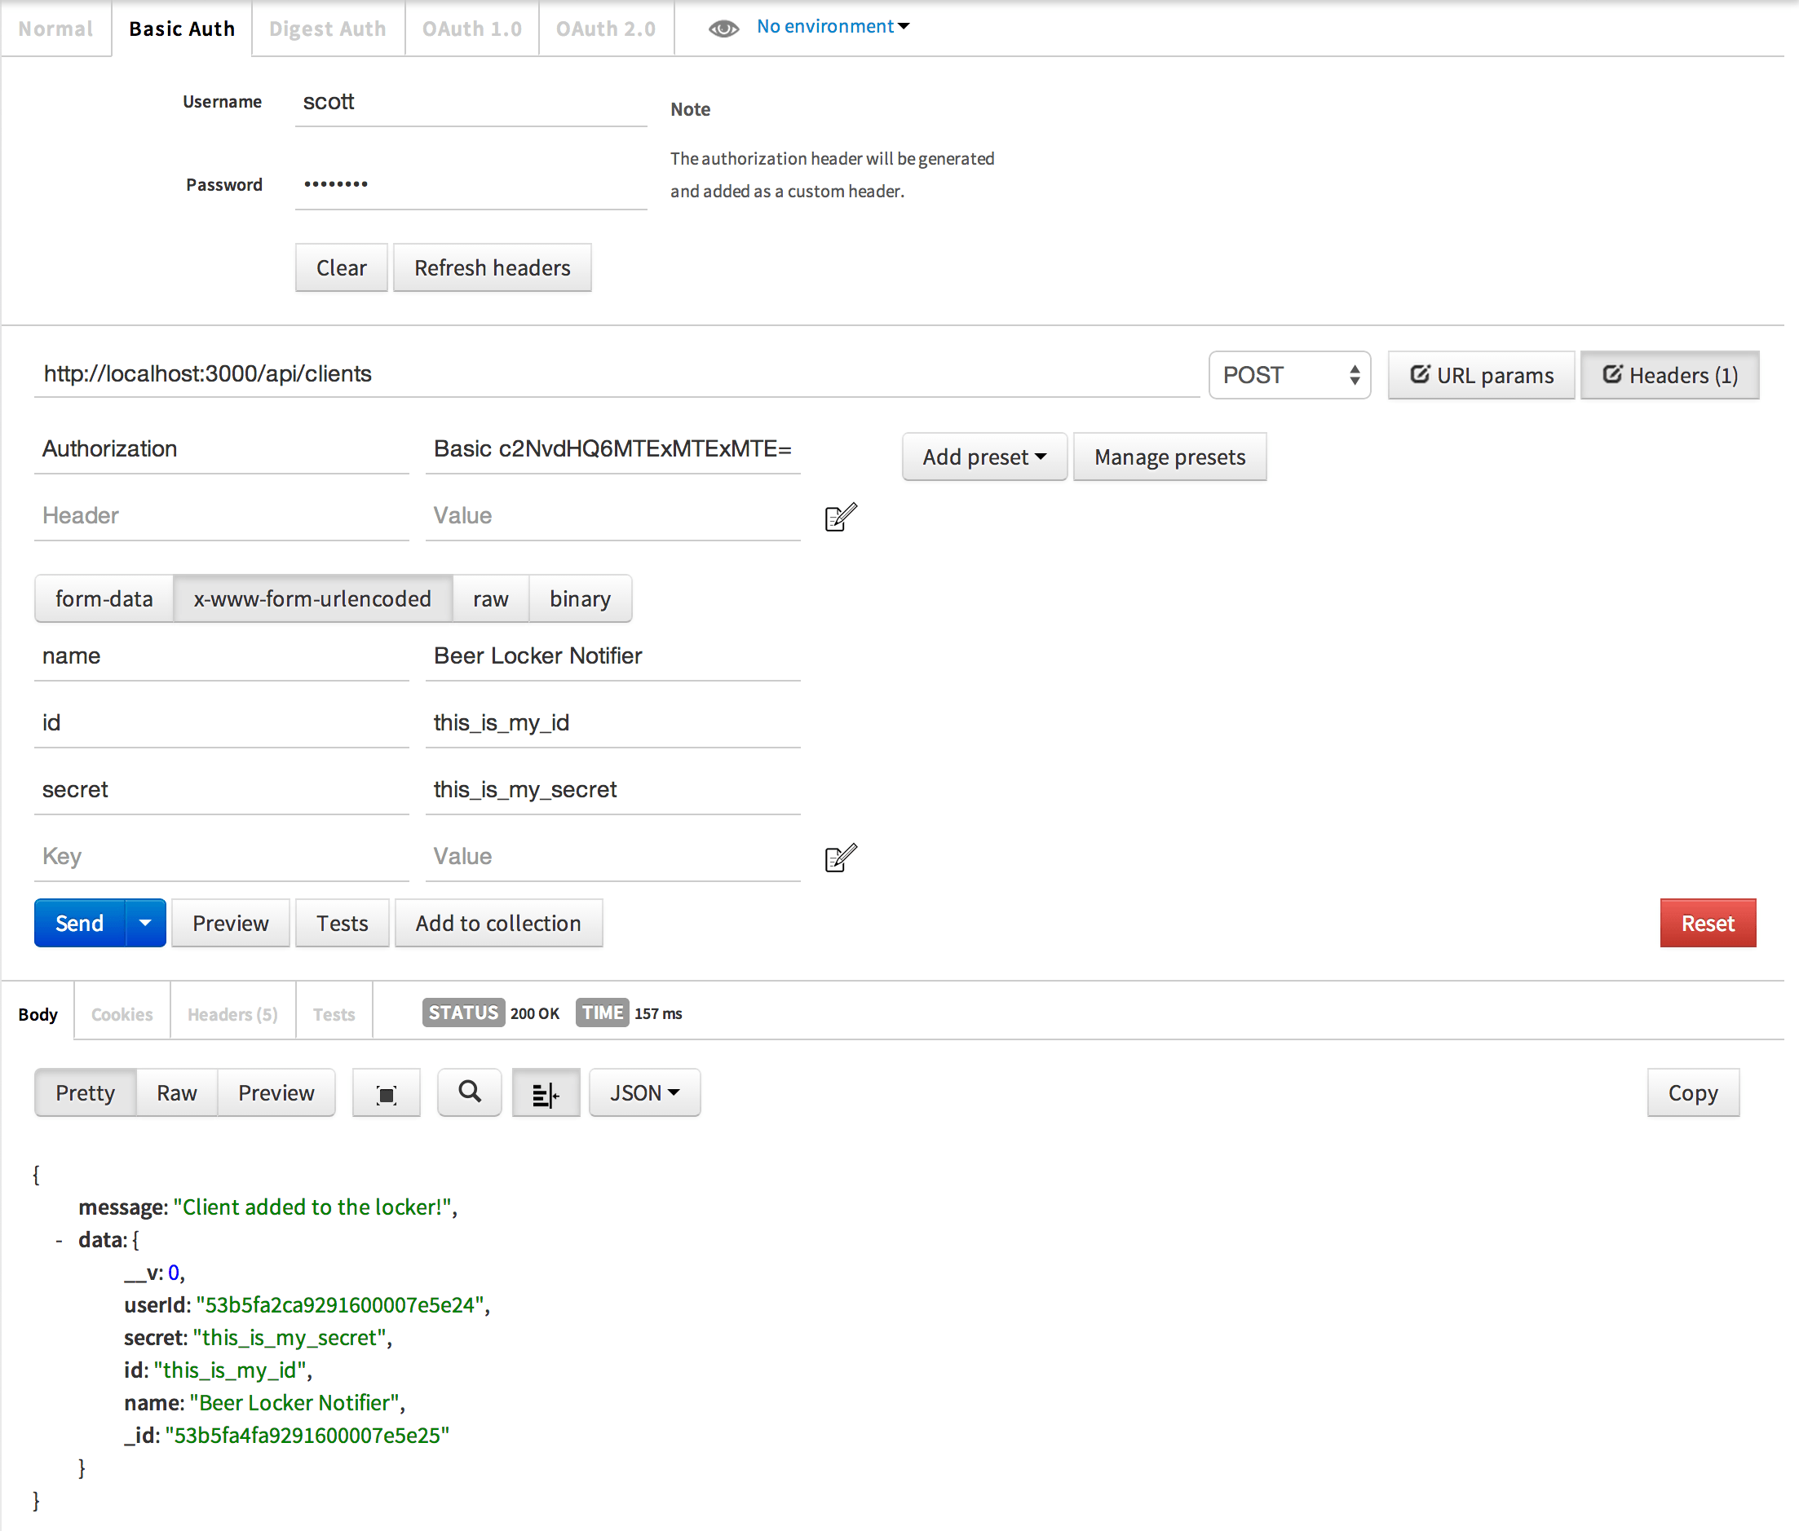Open bulk edit icon for form keys

click(841, 858)
